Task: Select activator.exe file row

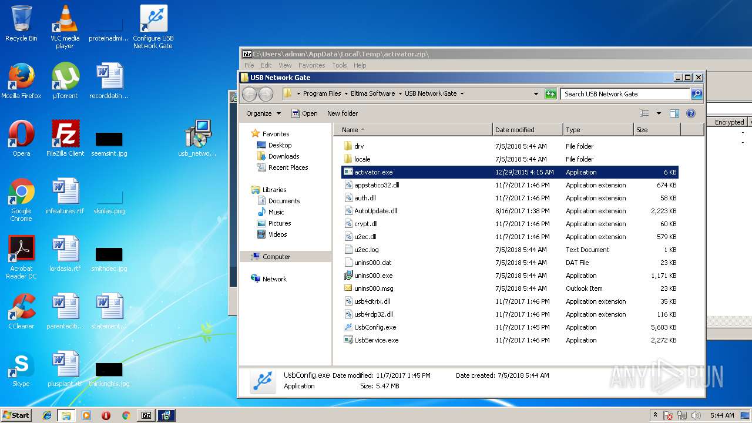Action: point(510,172)
